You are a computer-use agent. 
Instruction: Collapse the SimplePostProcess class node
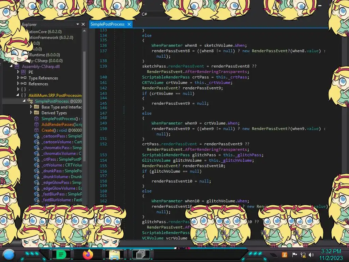(x=24, y=101)
